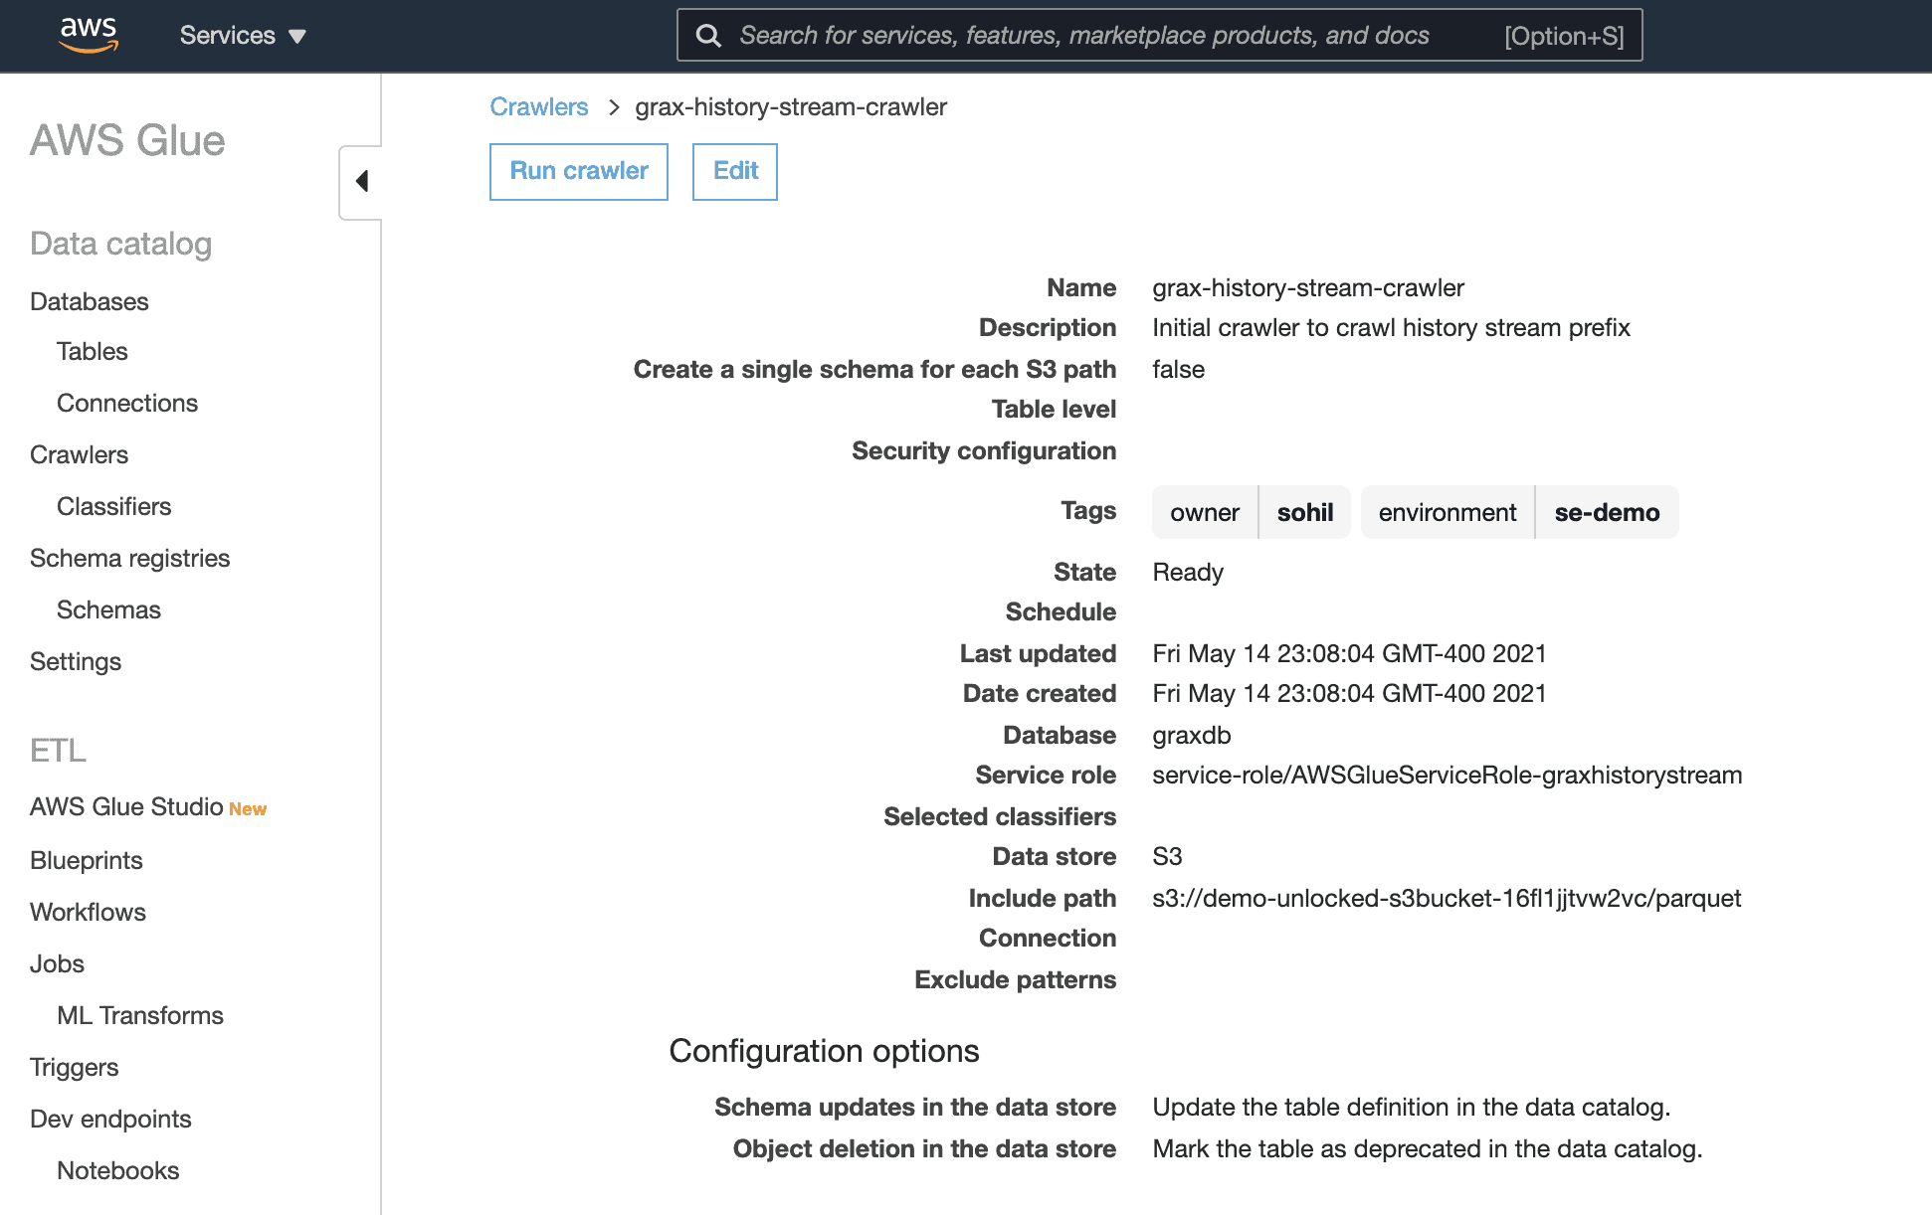Click the Date created timestamp value
Viewport: 1932px width, 1215px height.
pos(1349,693)
